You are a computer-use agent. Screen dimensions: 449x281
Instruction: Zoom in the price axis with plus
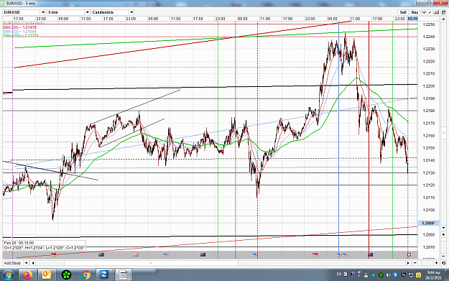click(443, 234)
